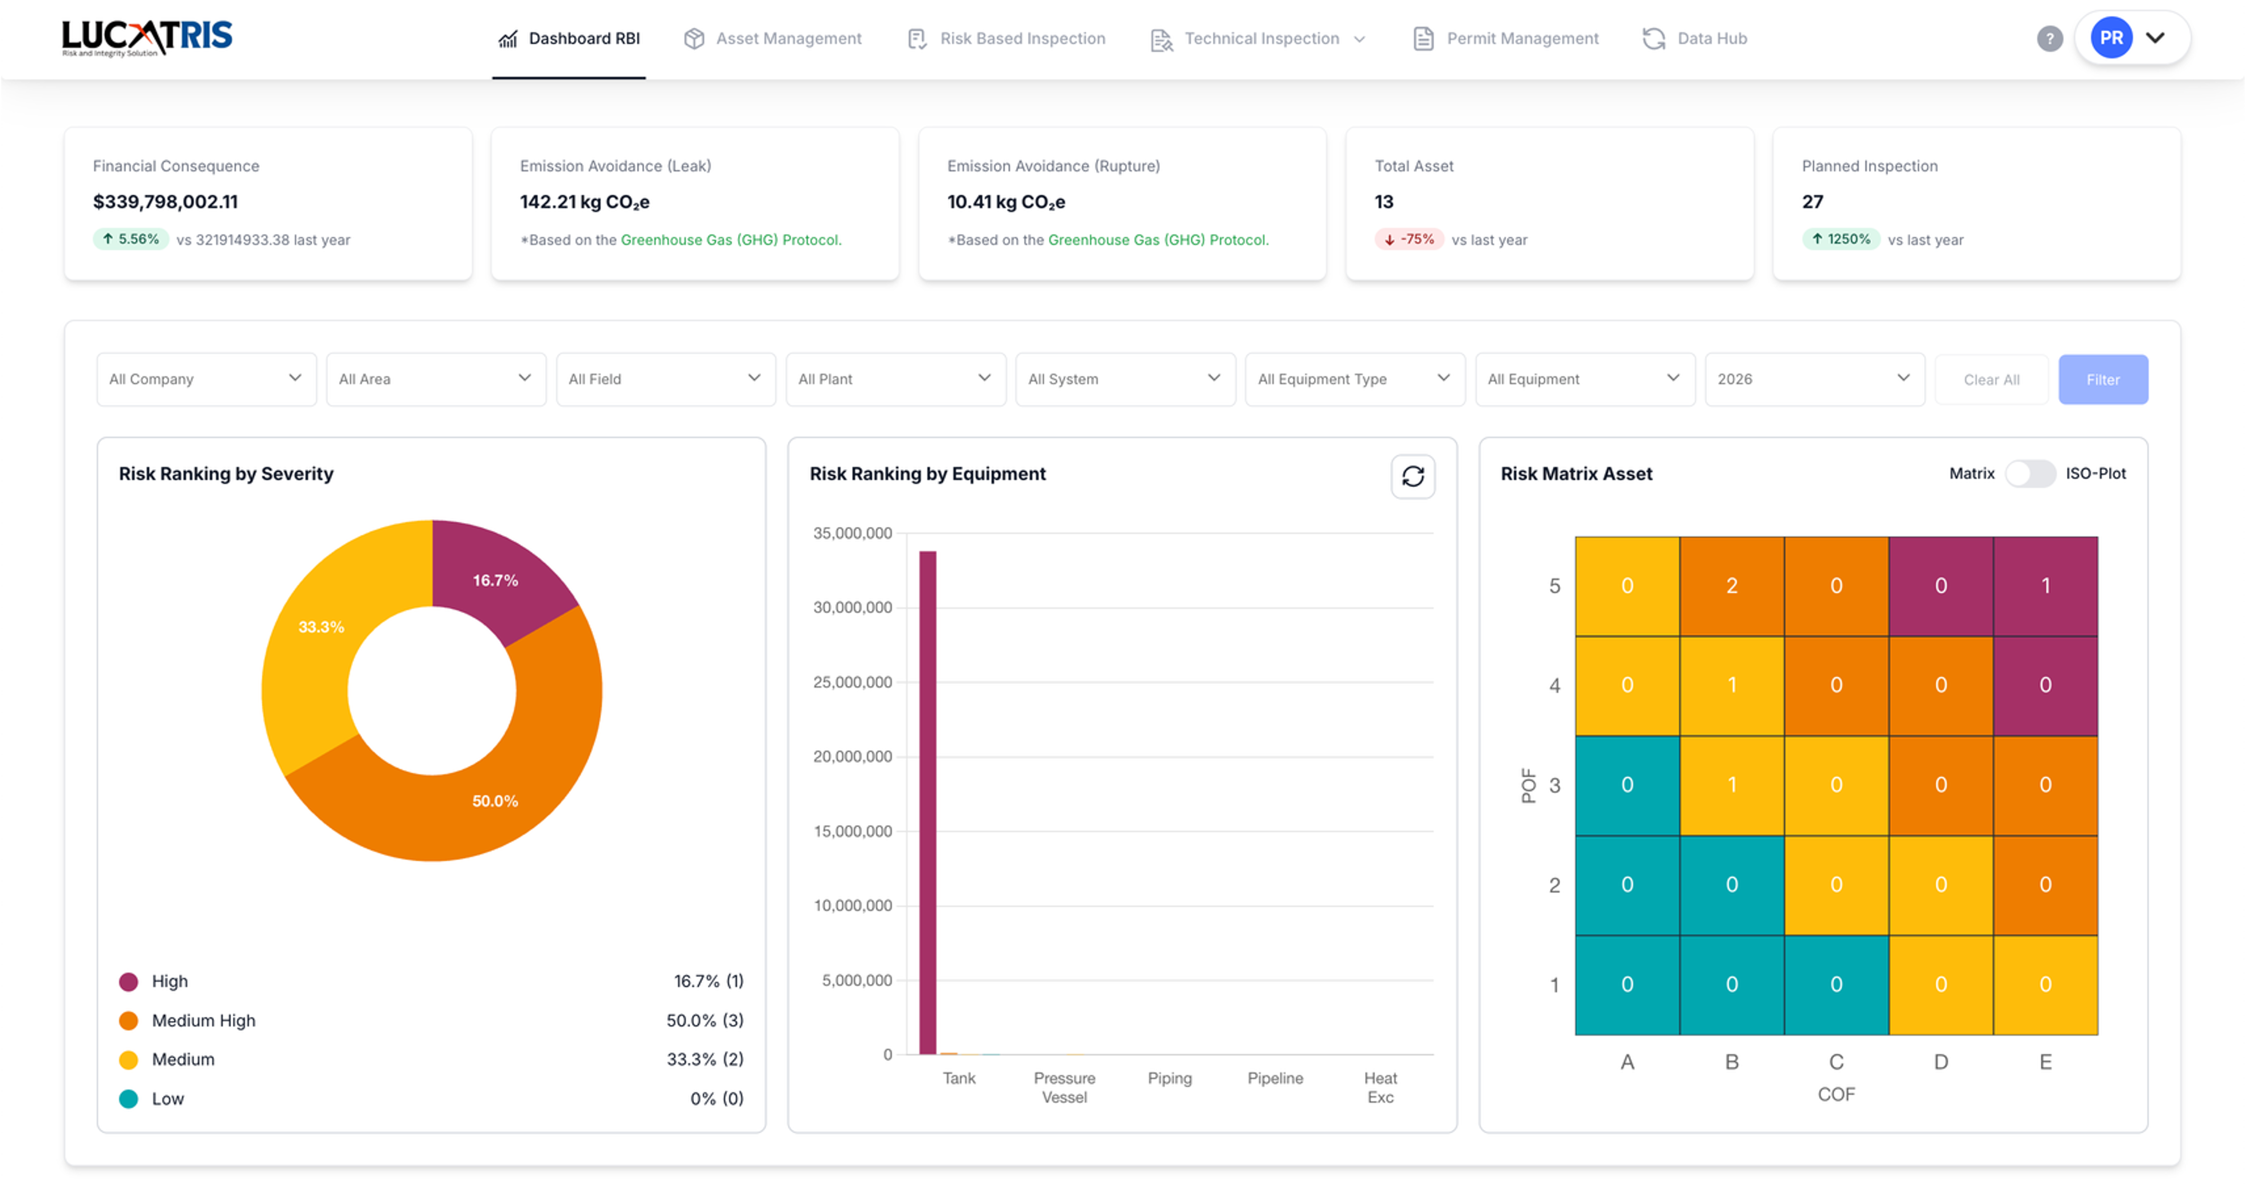Image resolution: width=2246 pixels, height=1185 pixels.
Task: Open the All Company dropdown
Action: pyautogui.click(x=206, y=379)
